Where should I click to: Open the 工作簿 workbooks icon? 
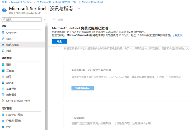(3, 71)
